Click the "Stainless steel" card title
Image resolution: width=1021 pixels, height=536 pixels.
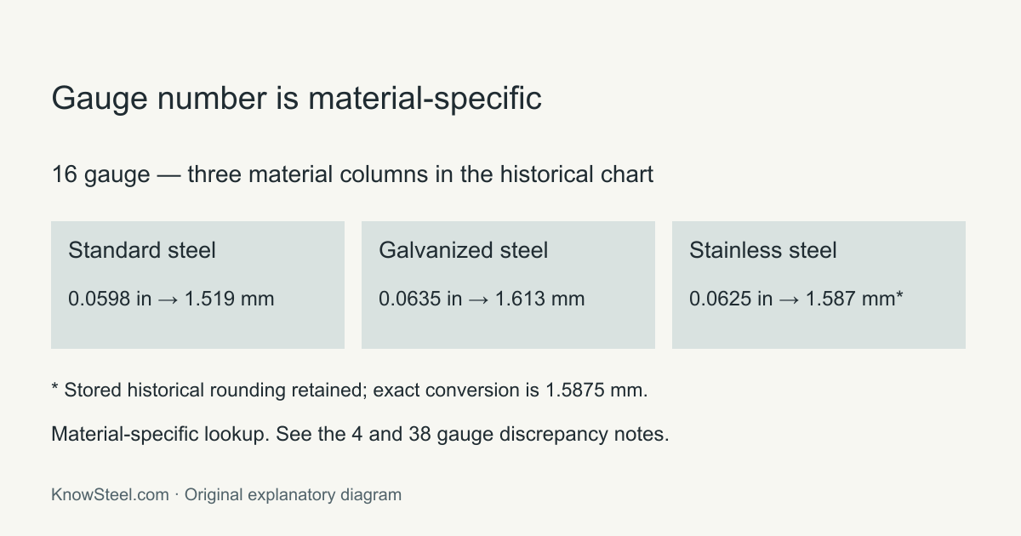763,250
